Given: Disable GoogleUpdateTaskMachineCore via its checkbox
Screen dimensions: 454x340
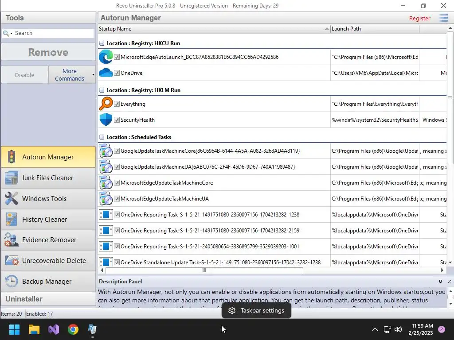Looking at the screenshot, I should point(117,151).
